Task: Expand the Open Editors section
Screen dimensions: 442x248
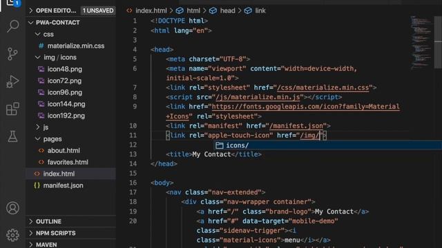Action: coord(30,11)
